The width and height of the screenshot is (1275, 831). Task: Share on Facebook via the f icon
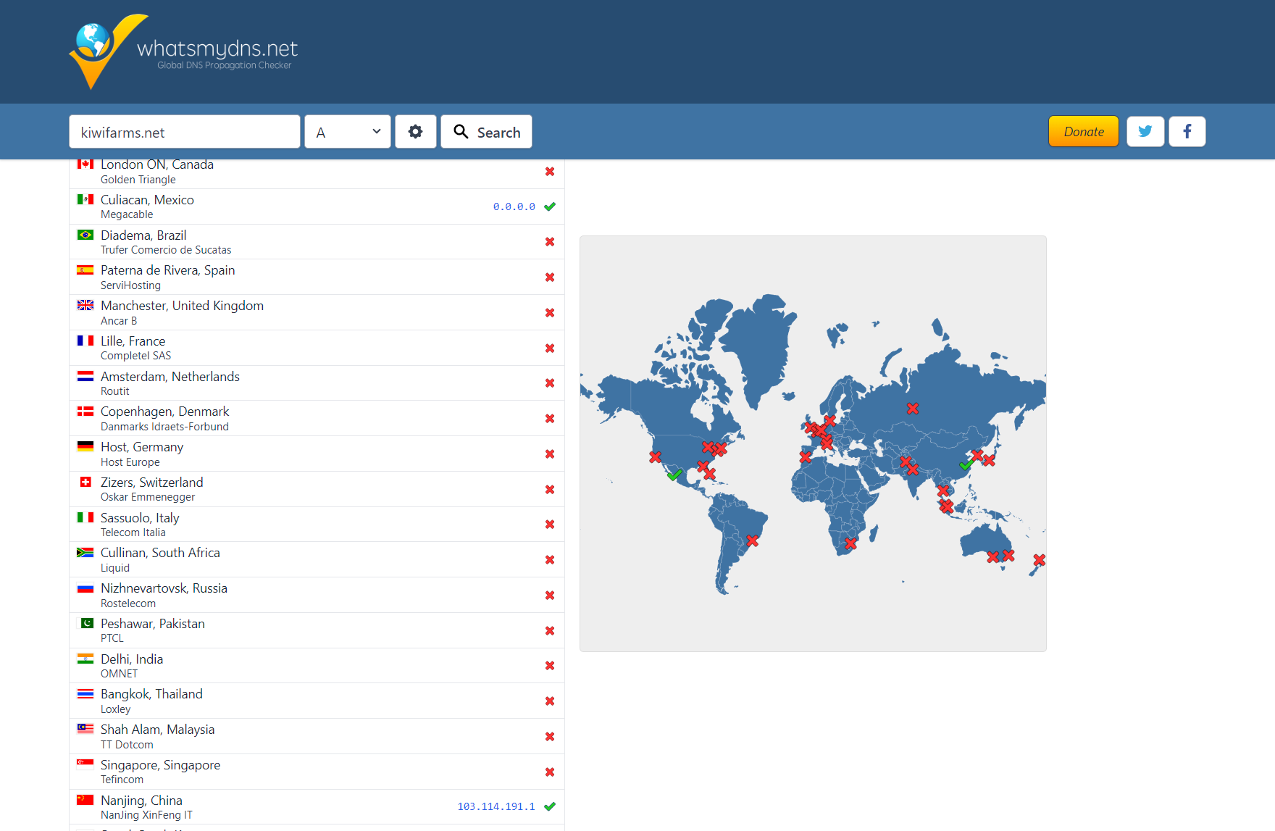1187,132
